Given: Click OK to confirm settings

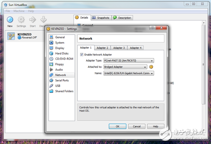Looking at the screenshot, I should (117, 126).
